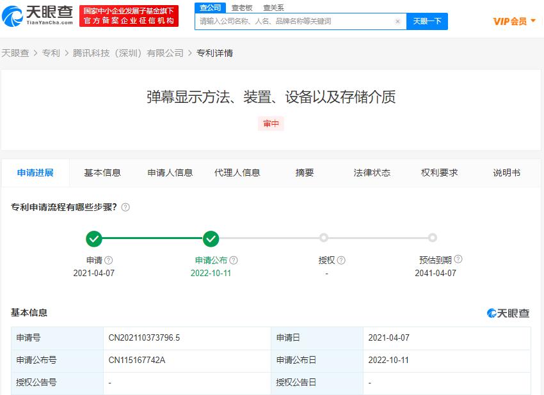Screen dimensions: 544x395
Task: Click the 专利详情 breadcrumb text
Action: [x=215, y=53]
